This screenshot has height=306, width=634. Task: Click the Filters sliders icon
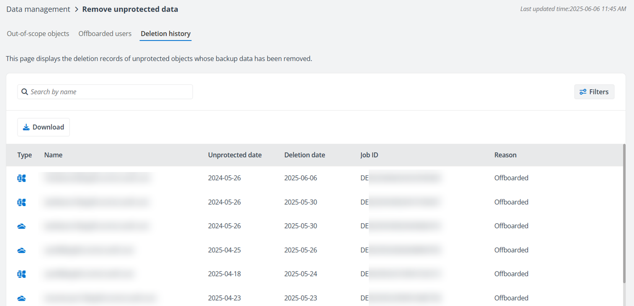[x=583, y=92]
